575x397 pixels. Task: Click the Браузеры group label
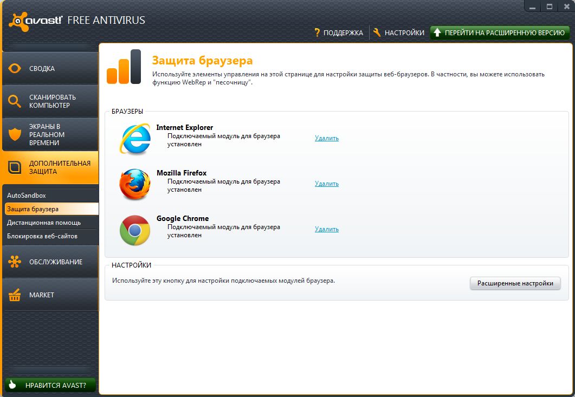[127, 112]
